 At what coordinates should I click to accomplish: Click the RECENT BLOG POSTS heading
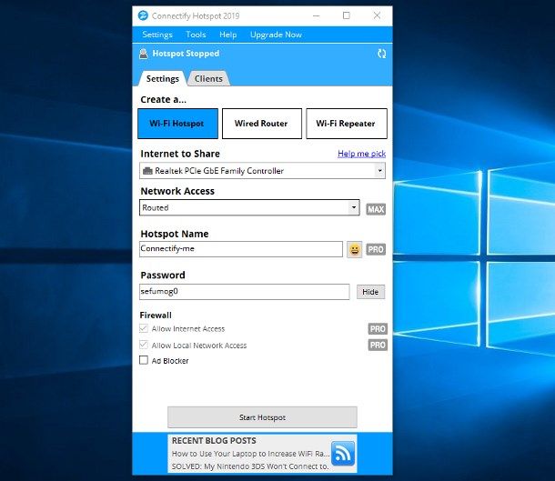pyautogui.click(x=214, y=441)
